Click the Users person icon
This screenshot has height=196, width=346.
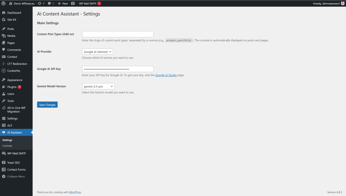point(3,94)
